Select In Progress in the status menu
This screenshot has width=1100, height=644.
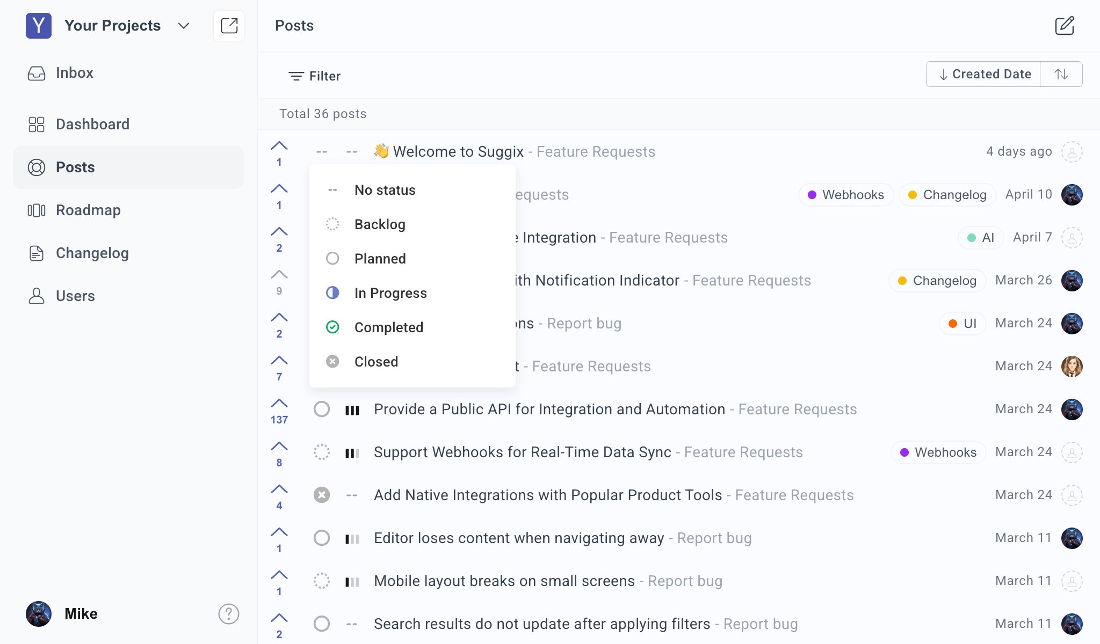click(412, 293)
